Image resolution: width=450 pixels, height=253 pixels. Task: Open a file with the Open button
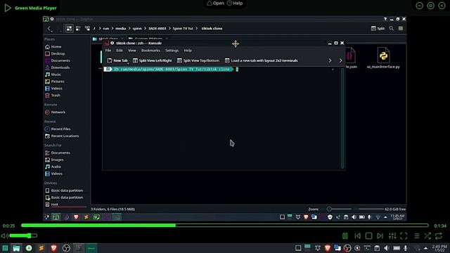[x=216, y=3]
